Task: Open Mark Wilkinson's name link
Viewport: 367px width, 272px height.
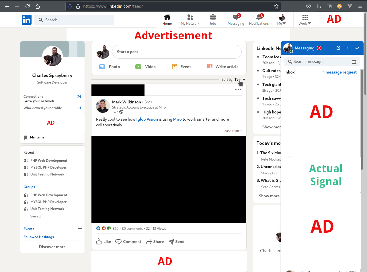Action: pos(126,102)
